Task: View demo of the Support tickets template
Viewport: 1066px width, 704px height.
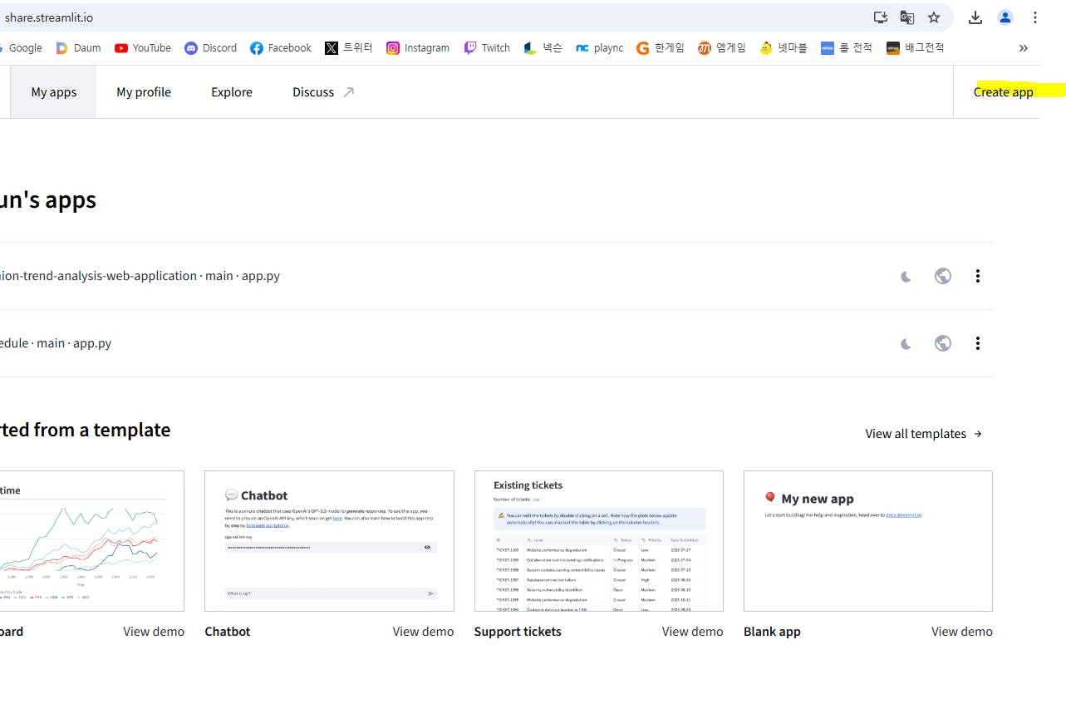Action: coord(693,632)
